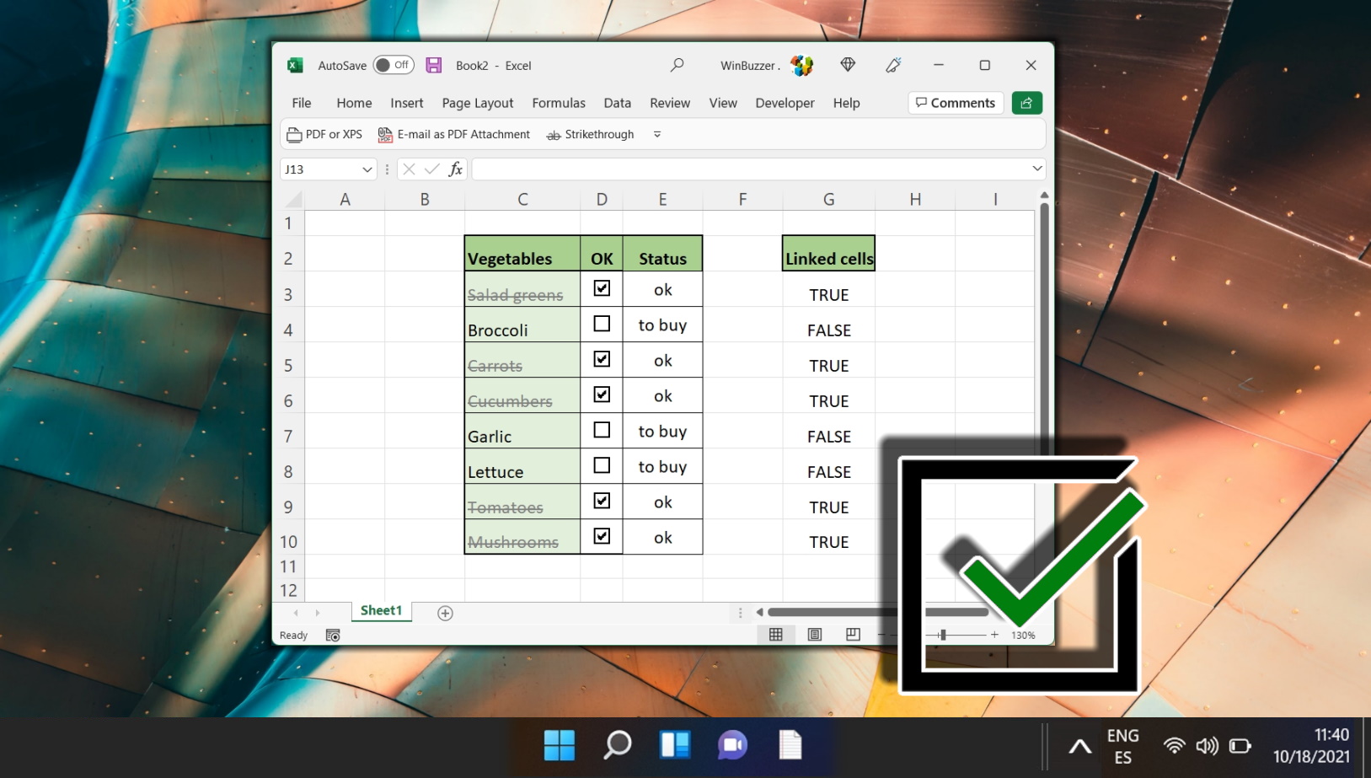The image size is (1371, 778).
Task: Check the Garlic OK checkbox
Action: point(602,430)
